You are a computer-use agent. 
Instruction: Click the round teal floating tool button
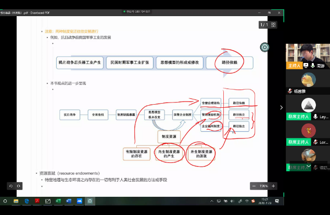click(x=266, y=47)
